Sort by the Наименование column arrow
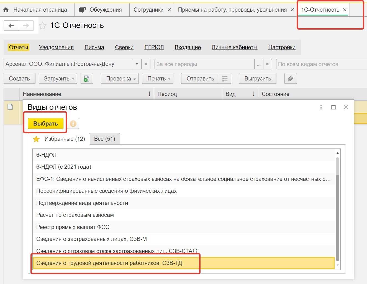The image size is (367, 284). click(x=149, y=94)
